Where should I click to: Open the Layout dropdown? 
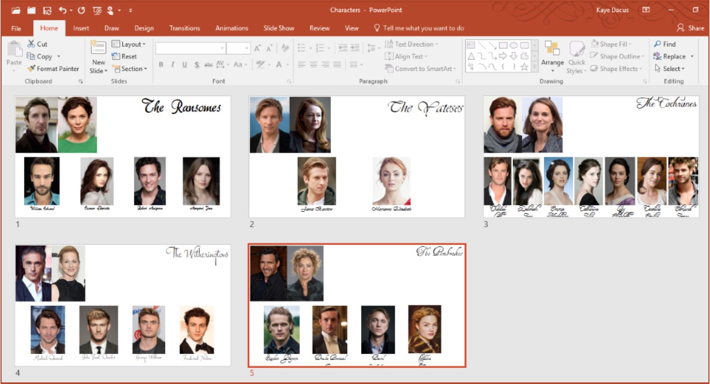pos(129,44)
